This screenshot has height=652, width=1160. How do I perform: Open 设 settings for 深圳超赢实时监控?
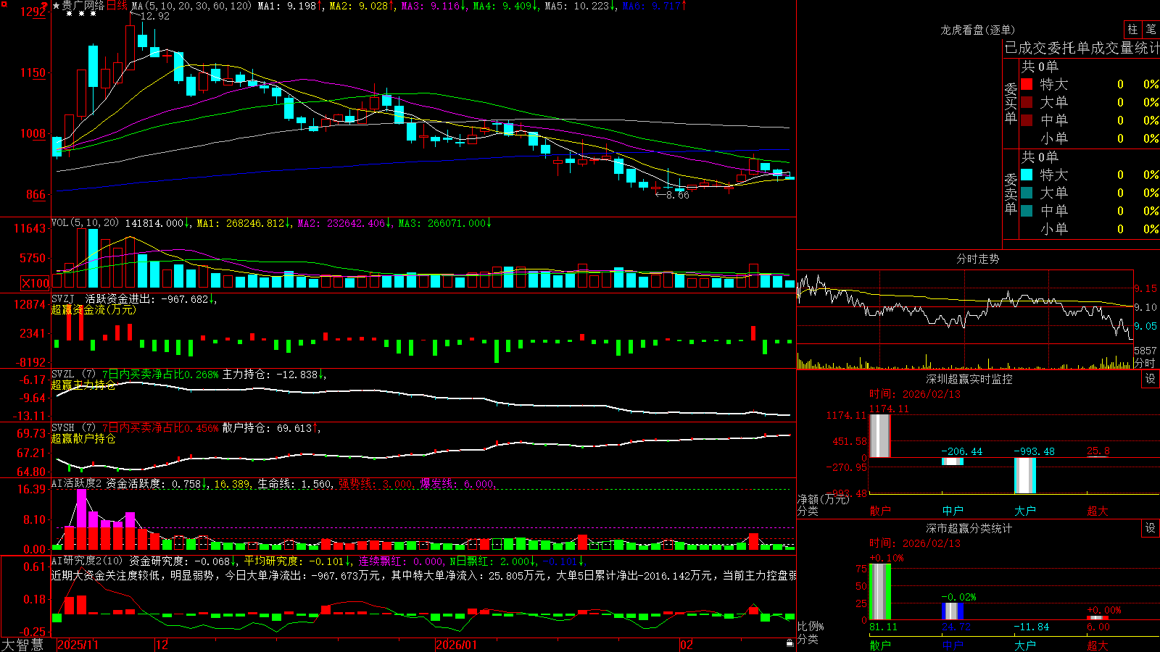(1151, 379)
